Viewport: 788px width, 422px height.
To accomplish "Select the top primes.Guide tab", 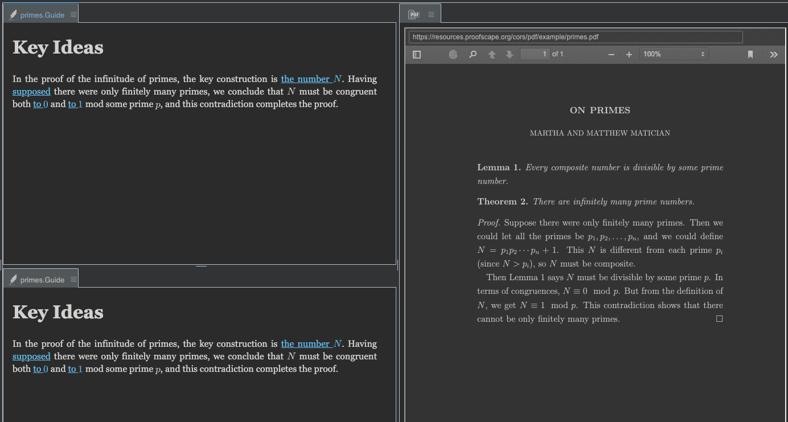I will [42, 15].
